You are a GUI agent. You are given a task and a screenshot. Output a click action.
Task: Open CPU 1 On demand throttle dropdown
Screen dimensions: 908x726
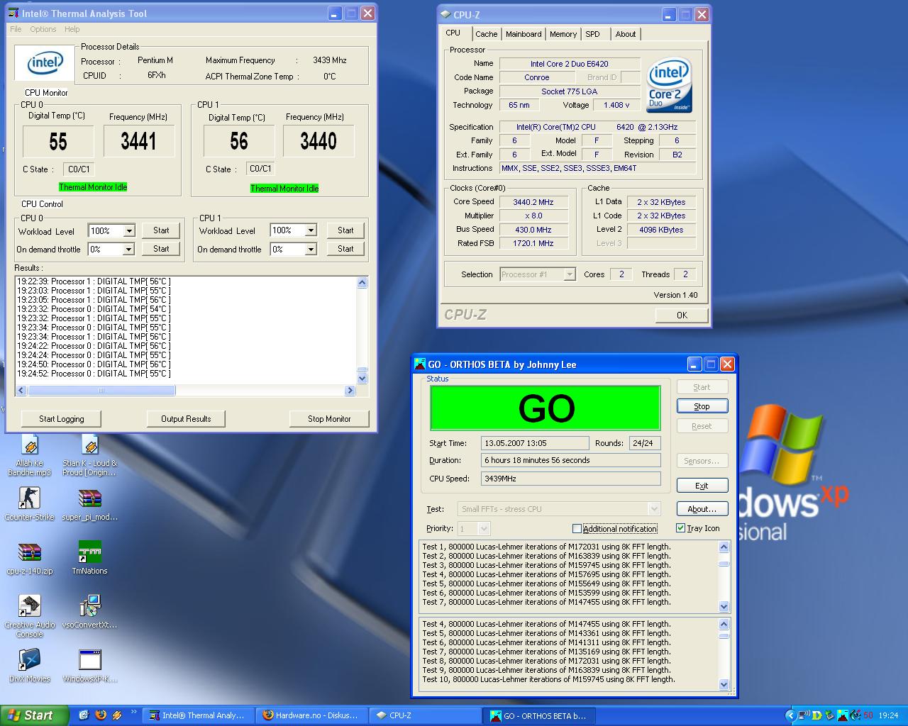point(311,250)
